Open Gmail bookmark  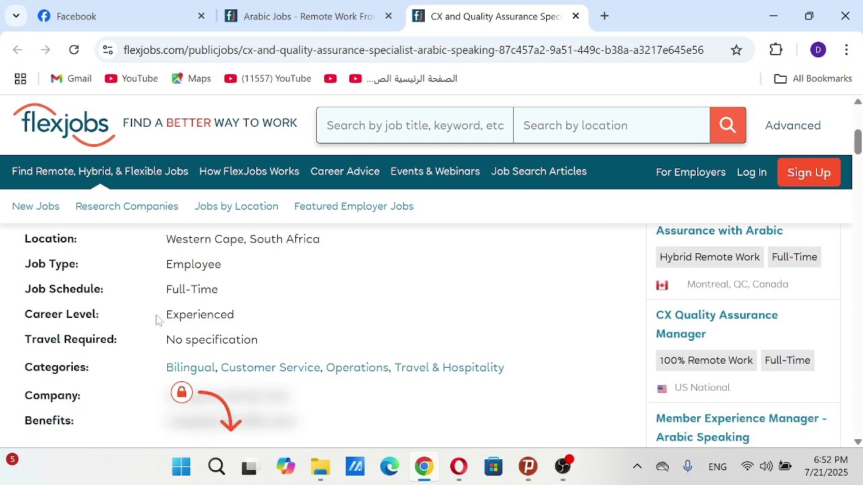click(x=71, y=79)
